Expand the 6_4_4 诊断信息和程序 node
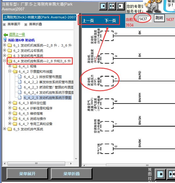175x183 pixels. click(10, 108)
